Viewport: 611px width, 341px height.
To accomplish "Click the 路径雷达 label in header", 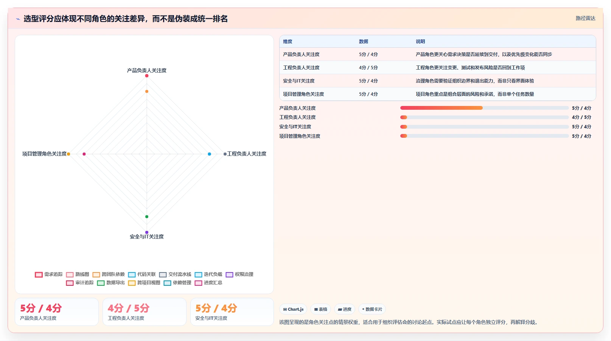I will [x=585, y=18].
